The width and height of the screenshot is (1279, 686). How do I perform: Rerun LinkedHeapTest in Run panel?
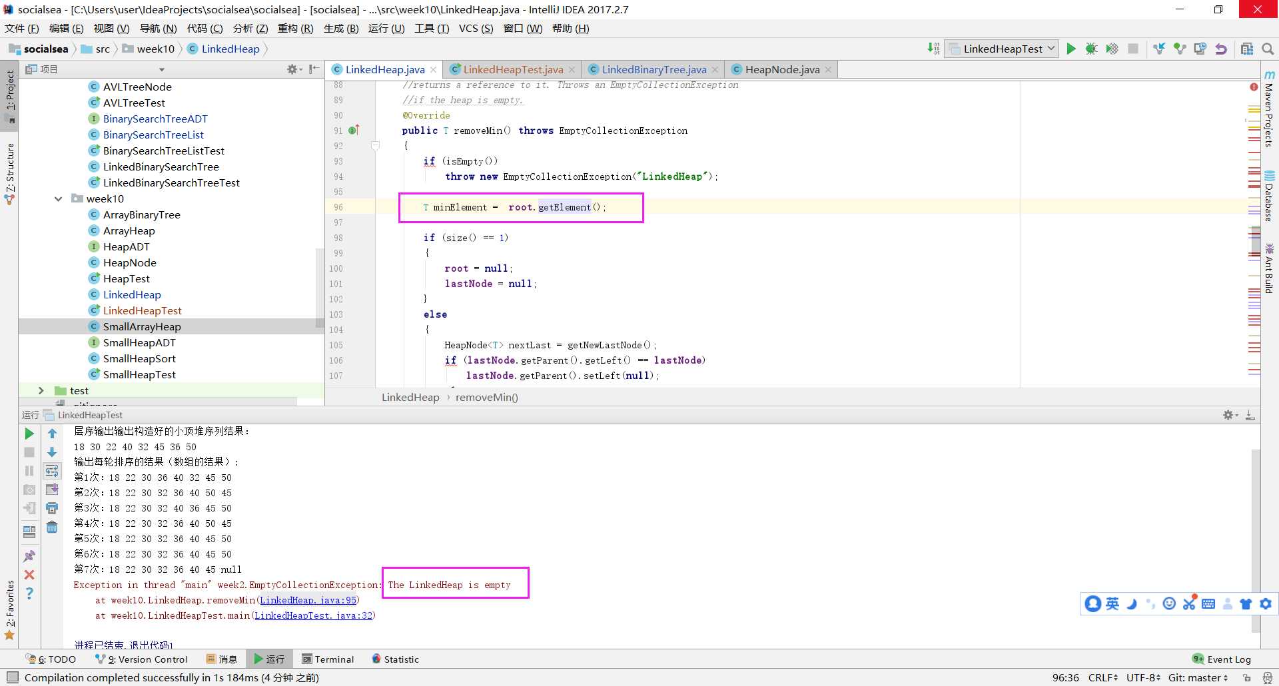[29, 434]
